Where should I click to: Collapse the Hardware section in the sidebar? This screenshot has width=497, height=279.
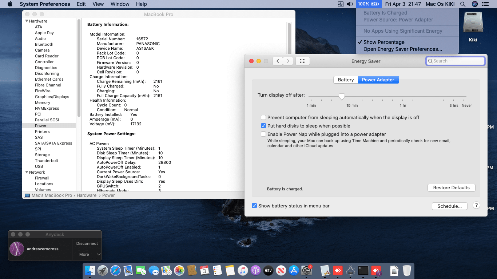coord(26,21)
